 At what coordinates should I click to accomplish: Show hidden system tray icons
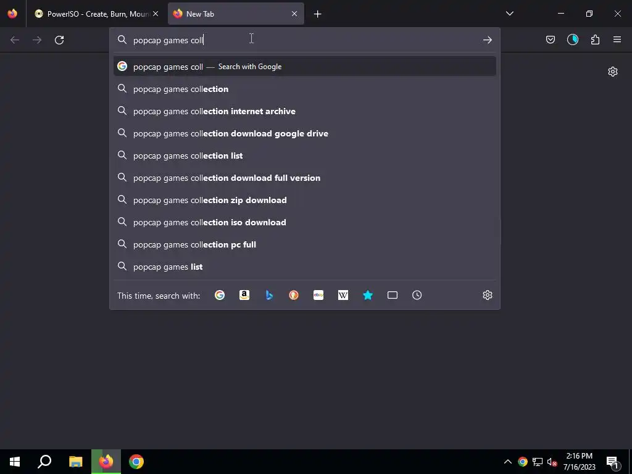(x=508, y=462)
